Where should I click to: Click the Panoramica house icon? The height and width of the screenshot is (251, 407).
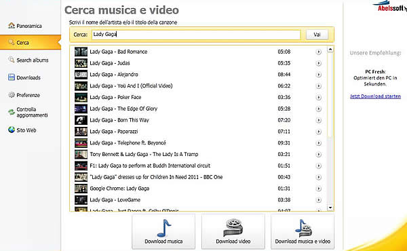(x=12, y=25)
